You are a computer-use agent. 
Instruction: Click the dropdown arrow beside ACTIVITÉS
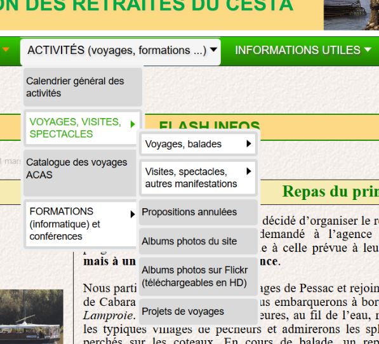(213, 50)
